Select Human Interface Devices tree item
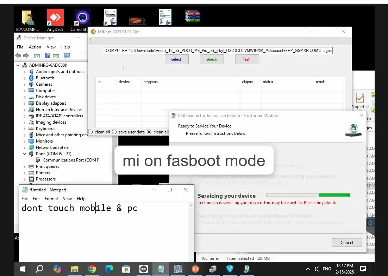 coord(59,110)
